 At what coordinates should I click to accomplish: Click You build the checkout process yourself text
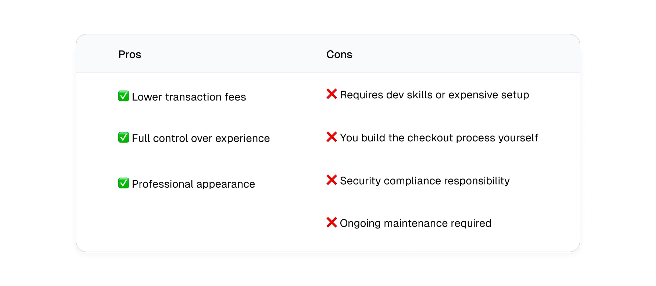tap(439, 138)
